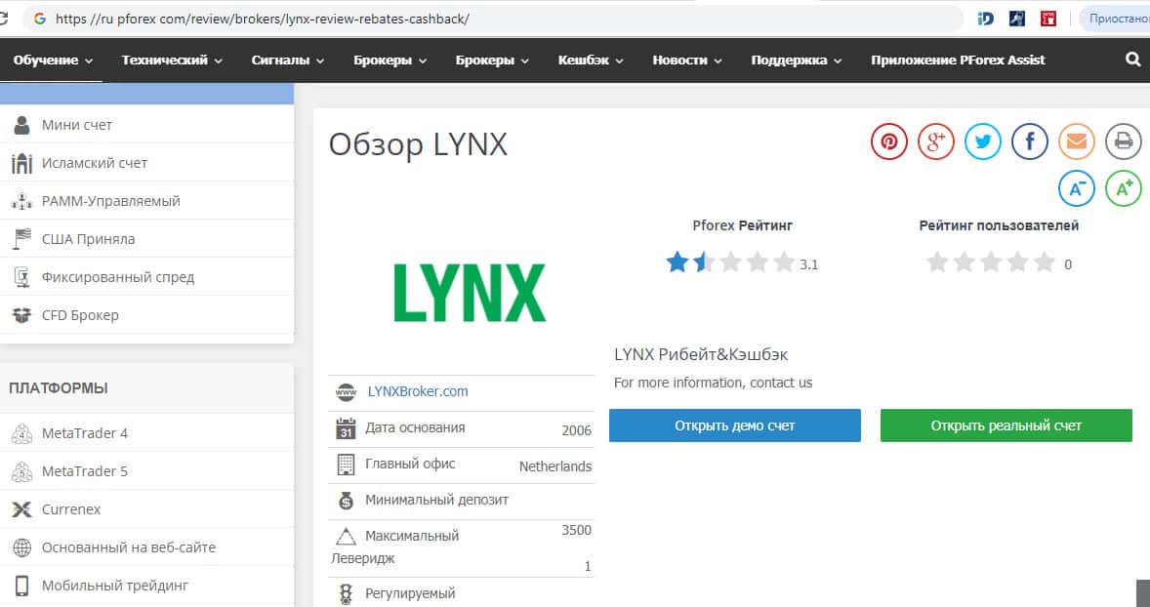Screen dimensions: 1150x607
Task: Click the web-based globe icon
Action: point(22,547)
